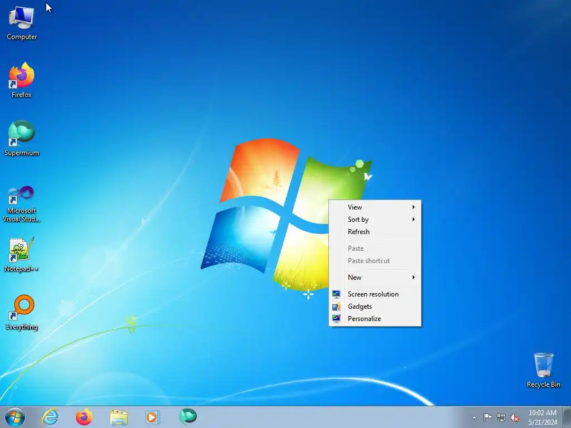Choose Refresh in the context menu
Viewport: 571px width, 428px height.
pyautogui.click(x=375, y=232)
